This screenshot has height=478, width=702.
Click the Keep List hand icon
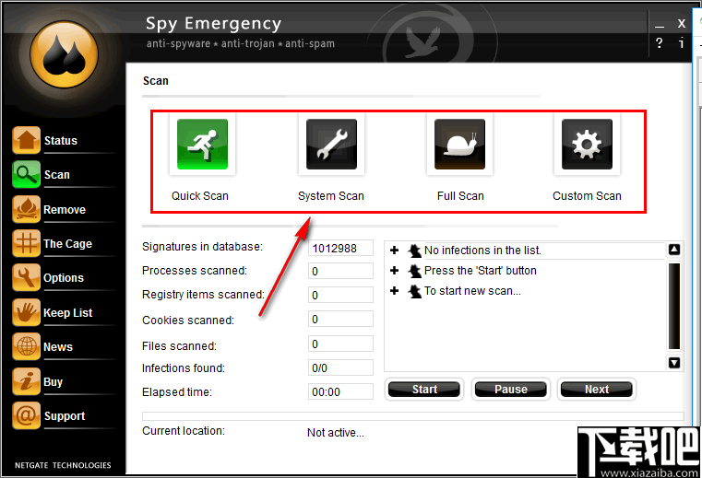point(27,312)
